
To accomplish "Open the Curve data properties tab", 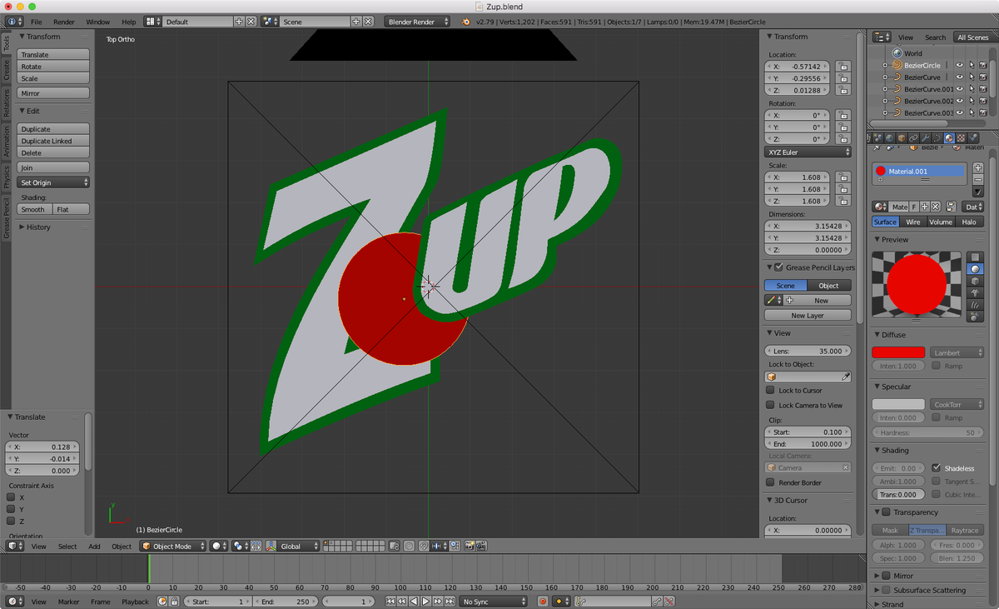I will [x=937, y=137].
